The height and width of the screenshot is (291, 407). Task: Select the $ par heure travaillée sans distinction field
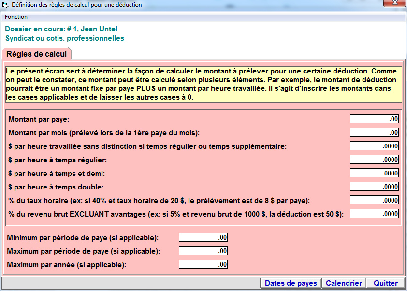point(374,146)
